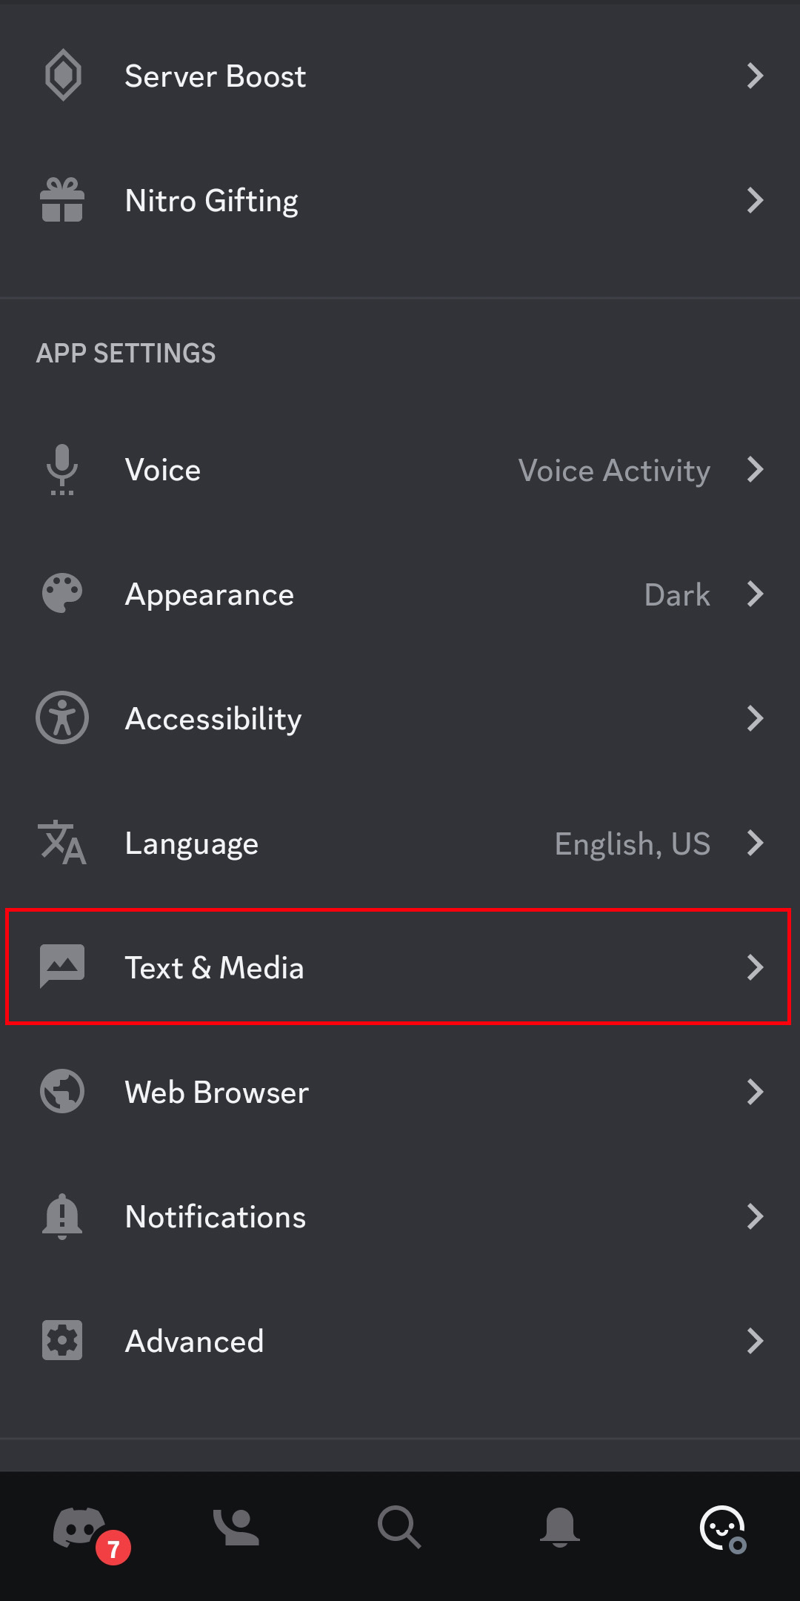Viewport: 800px width, 1601px height.
Task: Tap the Text & Media image icon
Action: tap(62, 967)
